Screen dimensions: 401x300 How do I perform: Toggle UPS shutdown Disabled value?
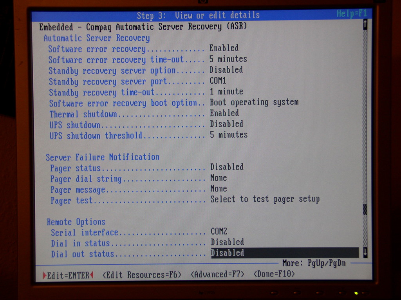click(x=226, y=124)
